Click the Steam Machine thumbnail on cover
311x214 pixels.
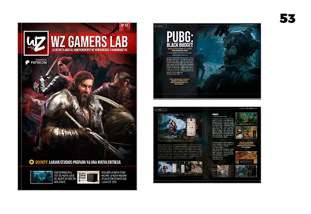[x=88, y=177]
